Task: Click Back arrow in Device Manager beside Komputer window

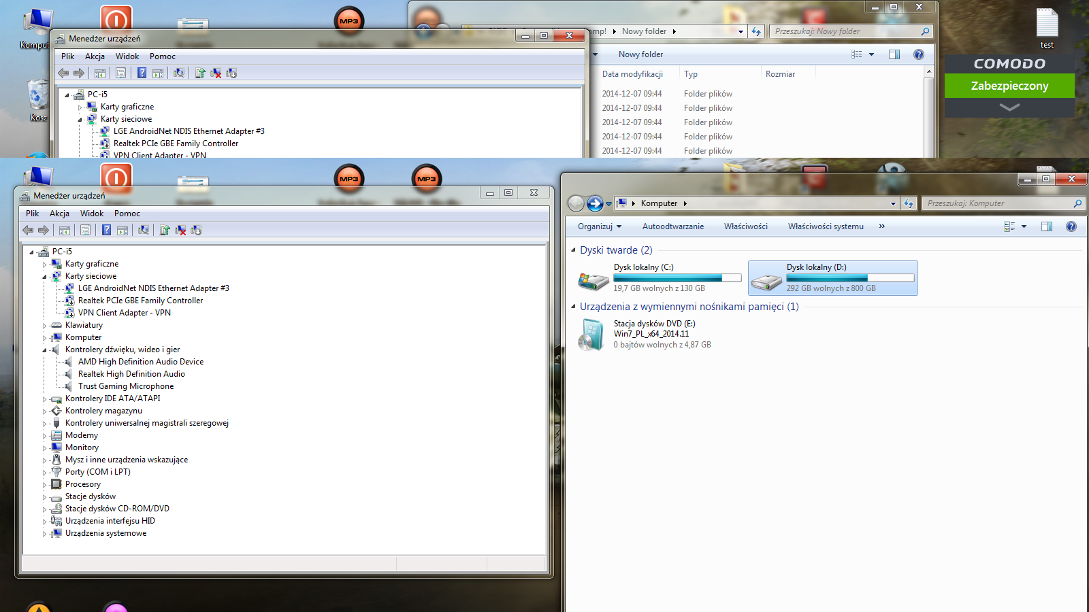Action: tap(28, 231)
